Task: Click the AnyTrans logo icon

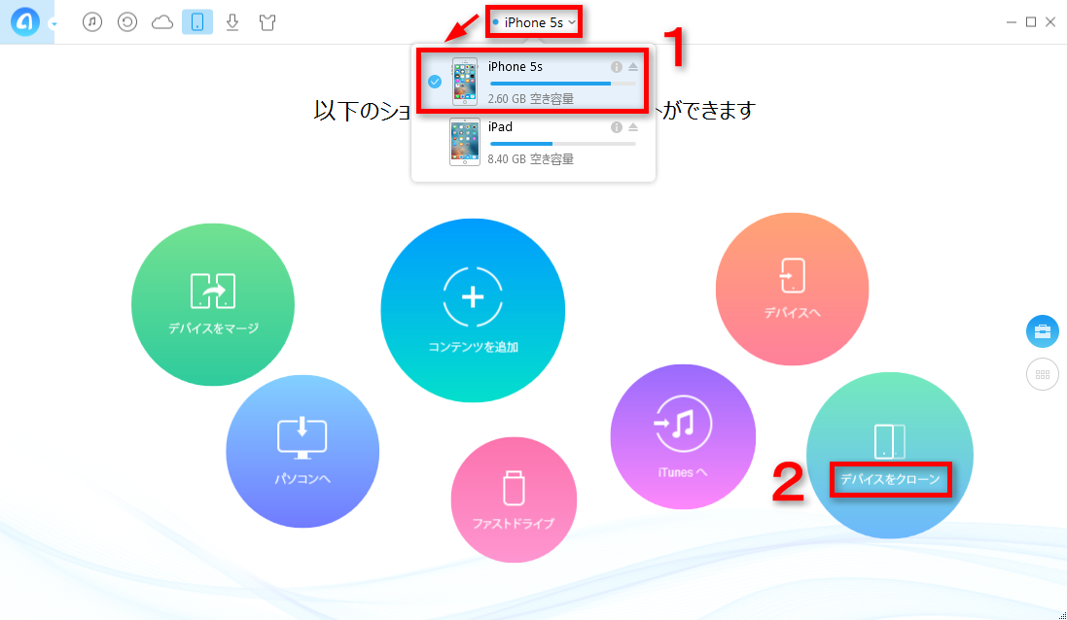Action: click(24, 22)
